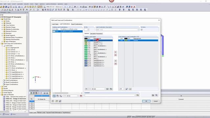Create new load combination icon
This screenshot has height=118, width=210.
pos(54,96)
